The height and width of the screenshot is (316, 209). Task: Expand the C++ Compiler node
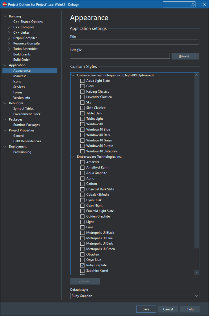coord(9,27)
